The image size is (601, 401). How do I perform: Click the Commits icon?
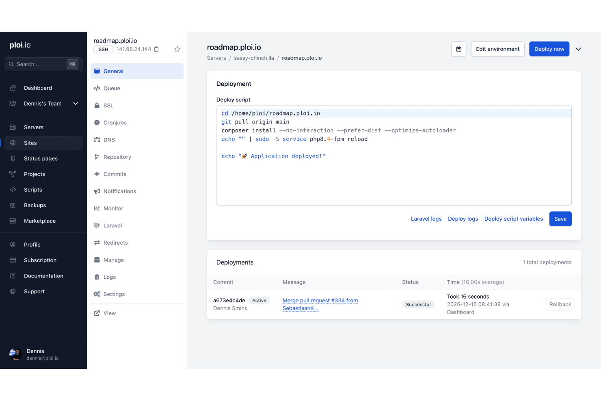point(97,174)
